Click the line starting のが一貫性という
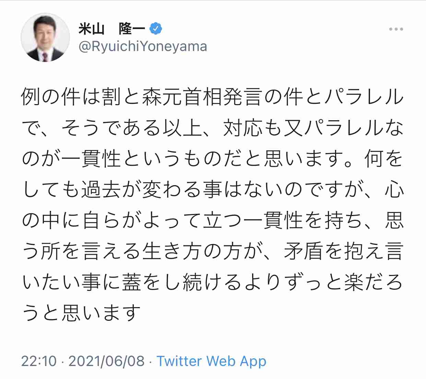 point(213,158)
